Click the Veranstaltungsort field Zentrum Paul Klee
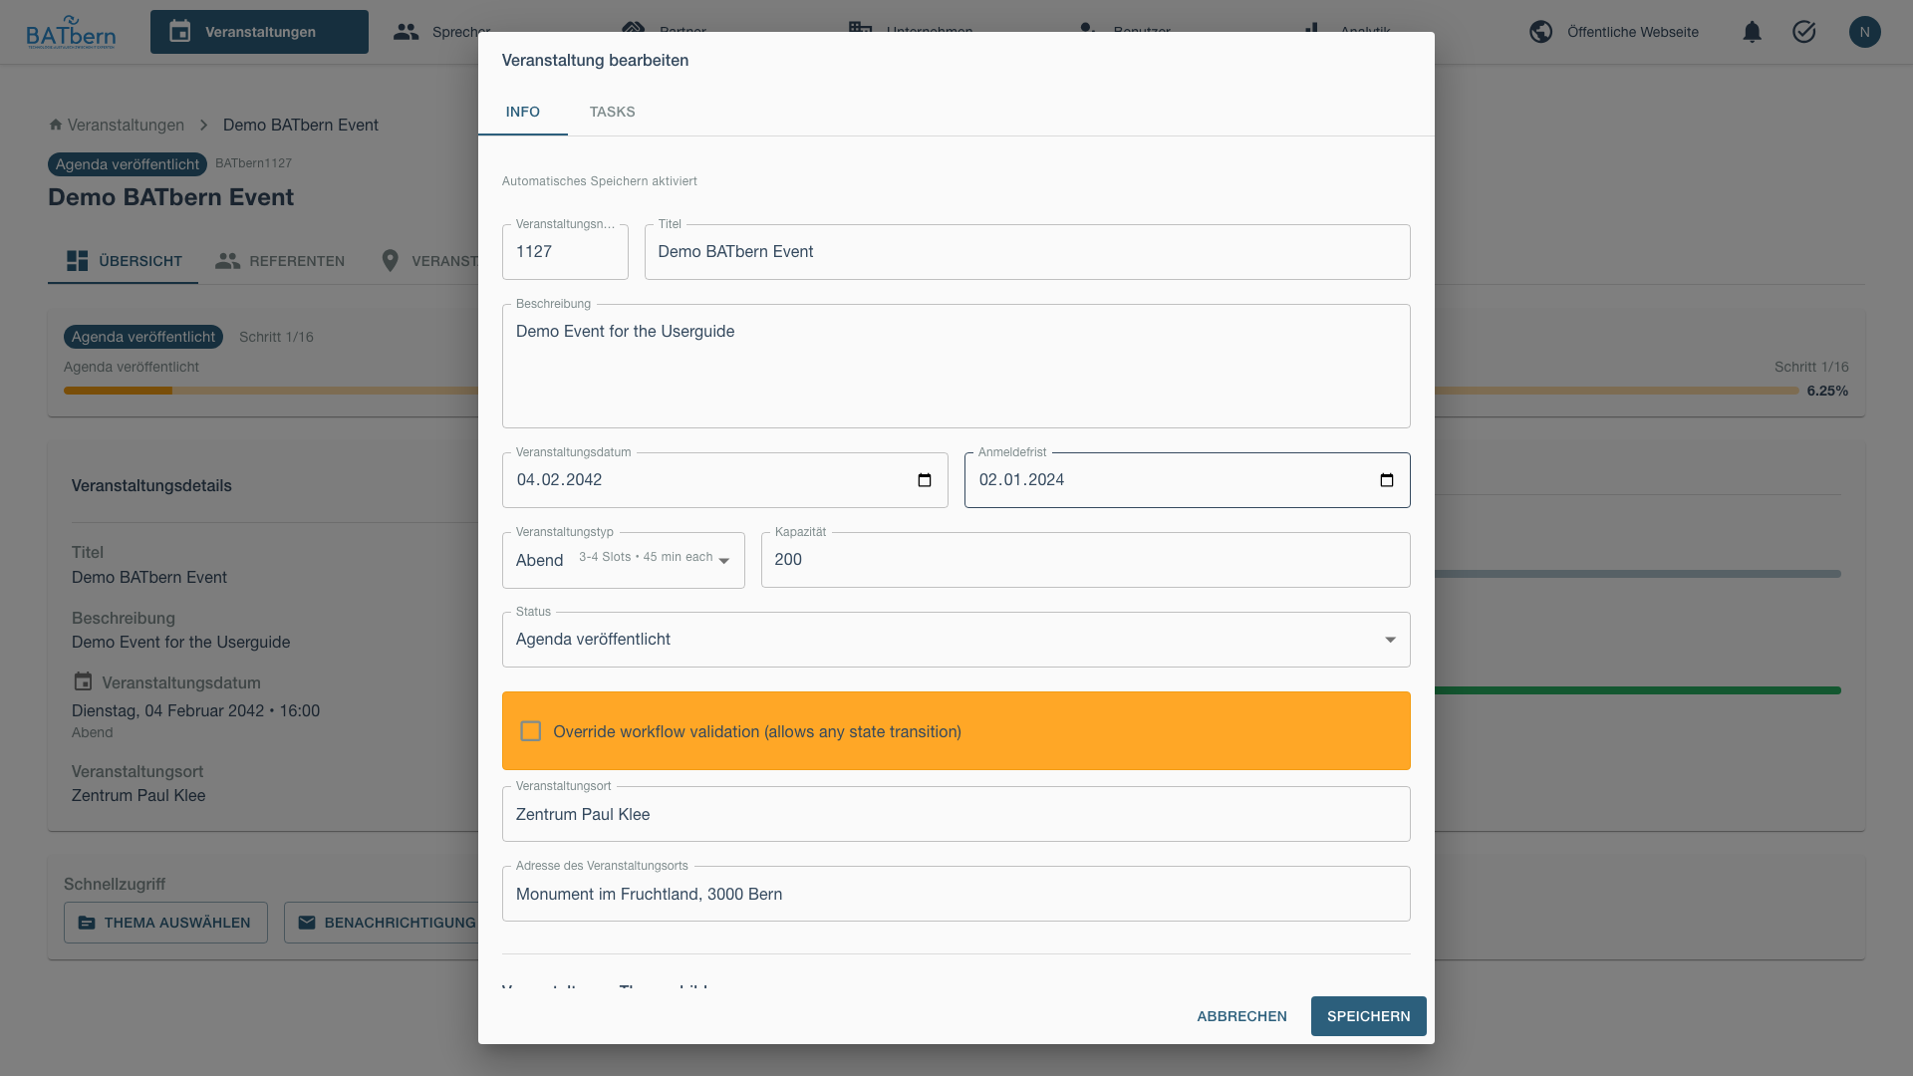Viewport: 1913px width, 1076px height. (956, 814)
